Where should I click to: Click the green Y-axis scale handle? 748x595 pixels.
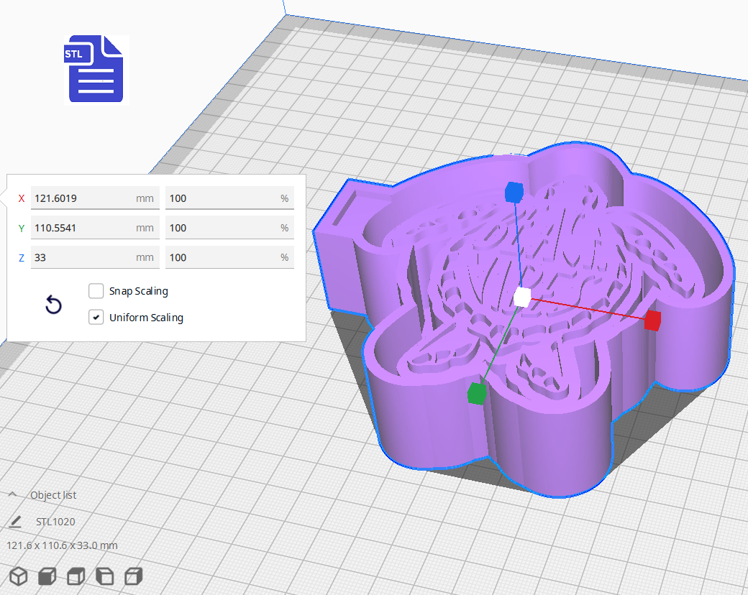click(475, 393)
